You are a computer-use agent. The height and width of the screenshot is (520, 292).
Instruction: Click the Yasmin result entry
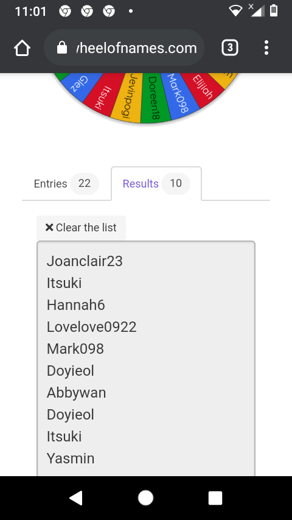(71, 459)
